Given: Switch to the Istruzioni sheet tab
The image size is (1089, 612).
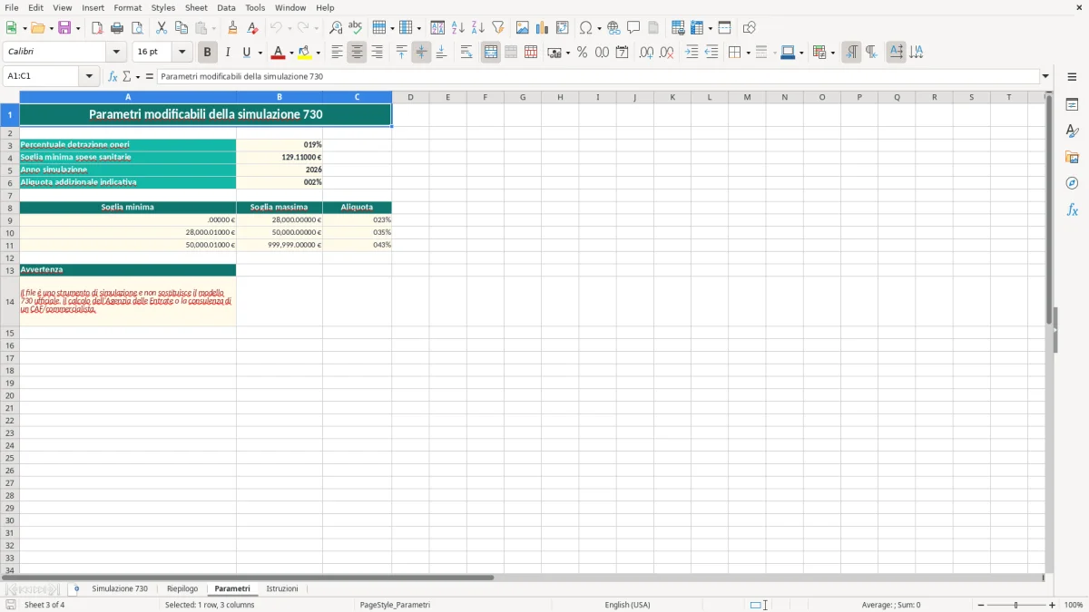Looking at the screenshot, I should click(x=282, y=589).
